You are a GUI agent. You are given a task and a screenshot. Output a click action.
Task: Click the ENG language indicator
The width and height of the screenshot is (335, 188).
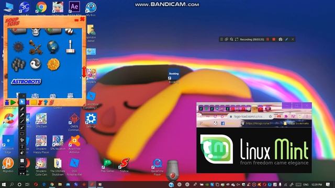pyautogui.click(x=306, y=184)
